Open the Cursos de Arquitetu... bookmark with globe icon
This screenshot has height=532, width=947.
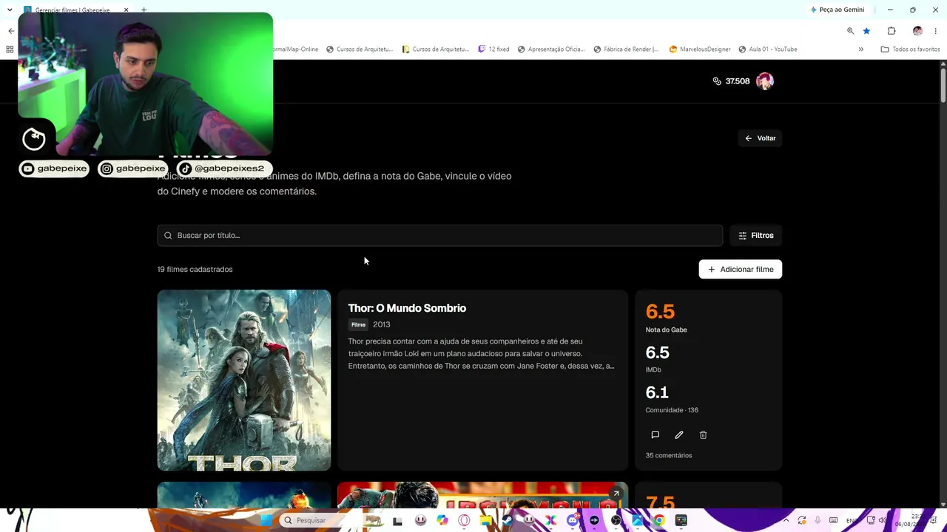(360, 50)
